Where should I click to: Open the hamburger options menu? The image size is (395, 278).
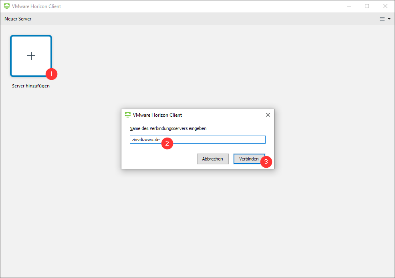tap(382, 19)
